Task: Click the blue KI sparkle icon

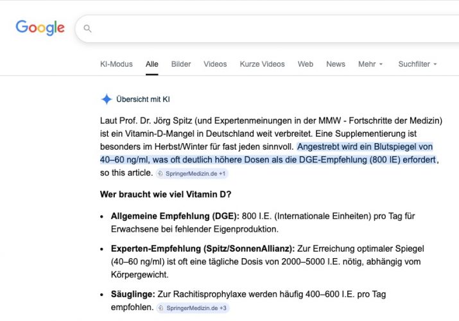Action: point(107,99)
